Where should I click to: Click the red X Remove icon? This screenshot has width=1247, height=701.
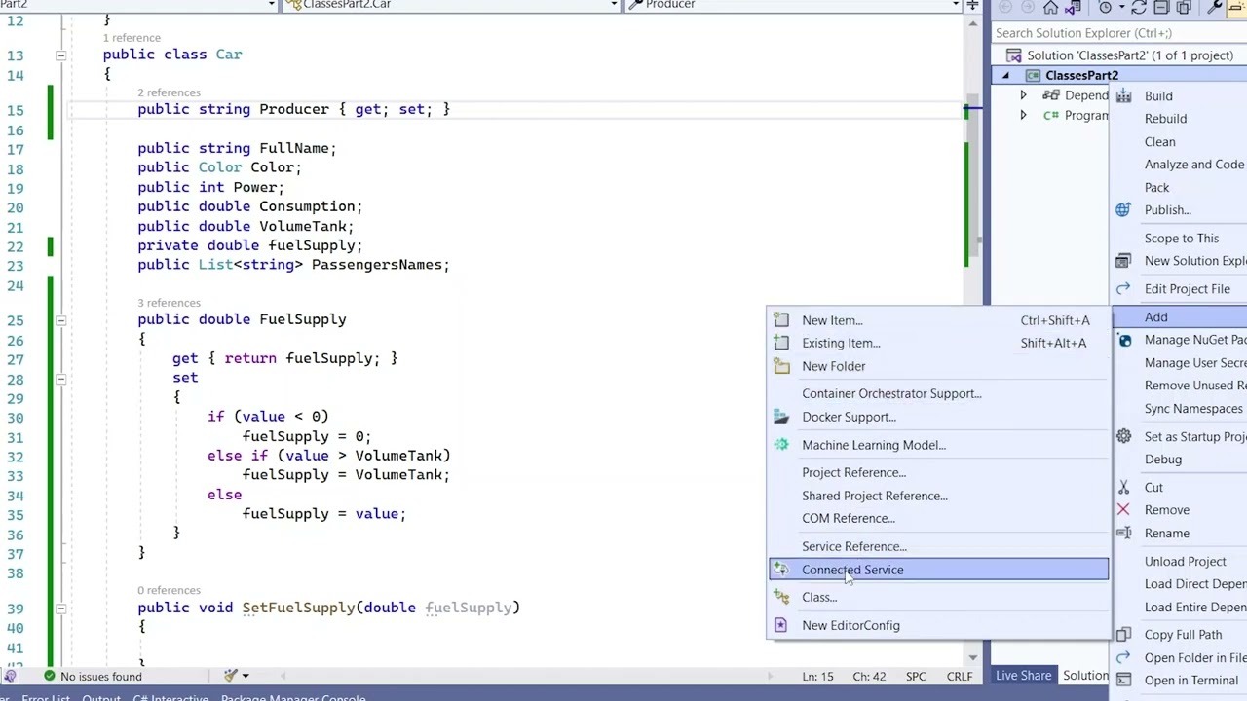[x=1123, y=510]
